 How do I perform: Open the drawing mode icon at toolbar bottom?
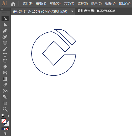pos(5,133)
